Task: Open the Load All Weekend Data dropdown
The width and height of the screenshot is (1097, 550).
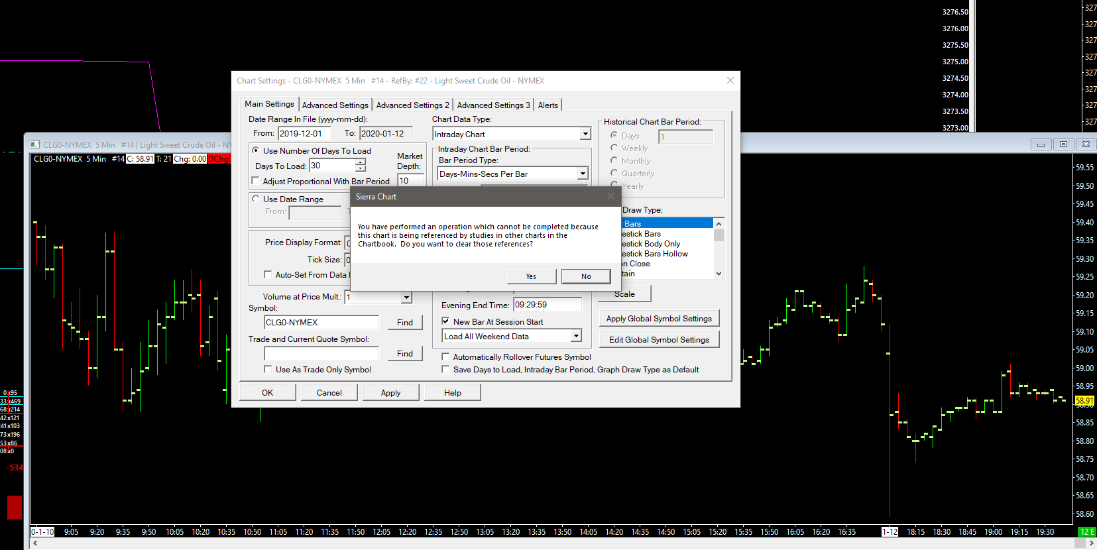Action: [x=576, y=336]
